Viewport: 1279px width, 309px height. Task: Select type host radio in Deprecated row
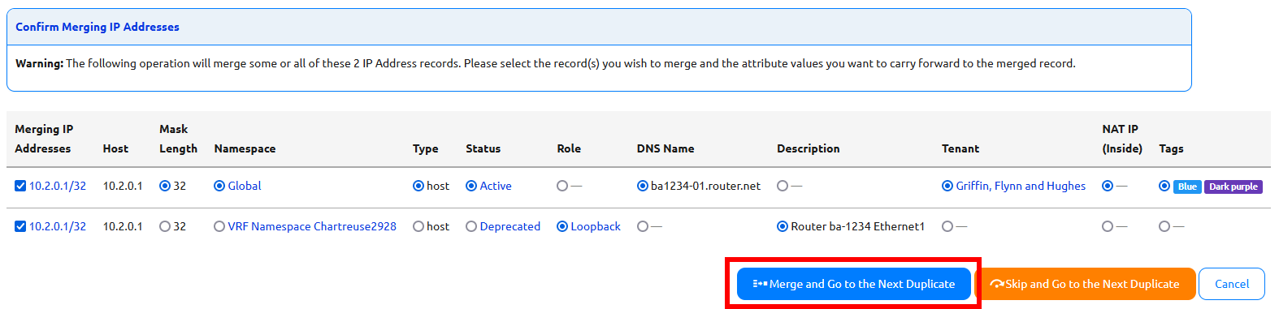tap(418, 226)
